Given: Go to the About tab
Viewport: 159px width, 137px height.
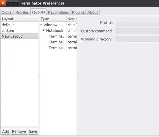Looking at the screenshot, I should [93, 12].
